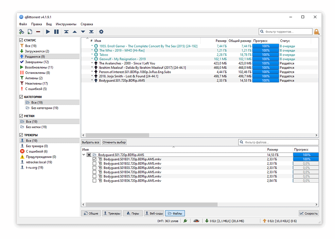Image resolution: width=335 pixels, height=239 pixels.
Task: Pause torrents with the pause icon
Action: pyautogui.click(x=56, y=32)
